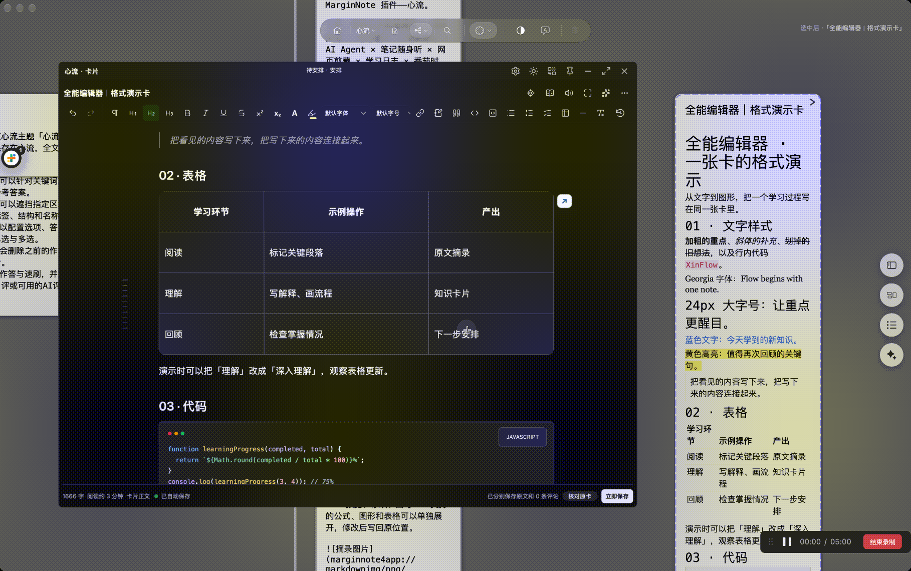
Task: Open the dotted-circle dropdown in the top toolbar
Action: 483,31
